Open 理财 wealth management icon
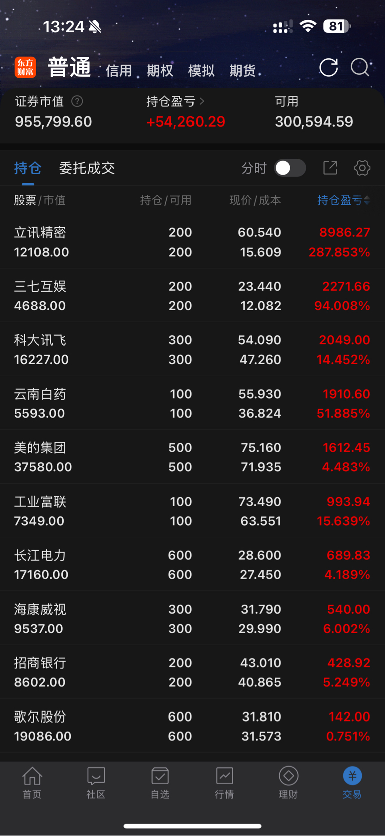385x836 pixels. [288, 782]
